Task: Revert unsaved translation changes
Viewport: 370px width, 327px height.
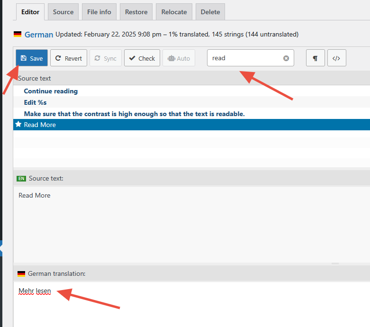Action: (69, 58)
